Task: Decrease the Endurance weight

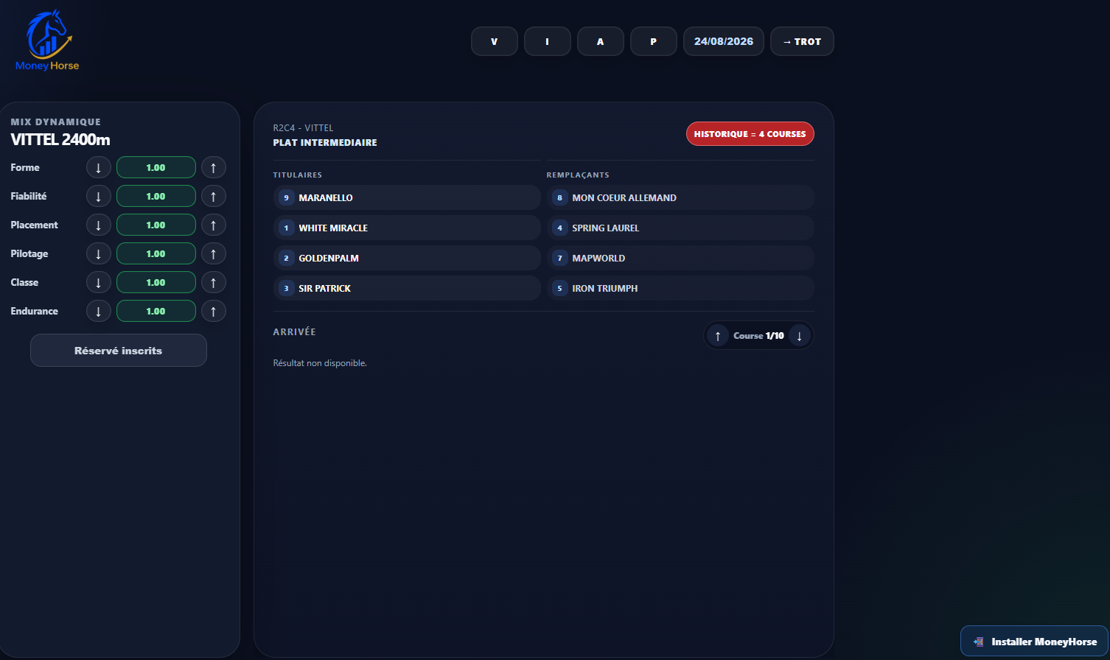Action: coord(99,311)
